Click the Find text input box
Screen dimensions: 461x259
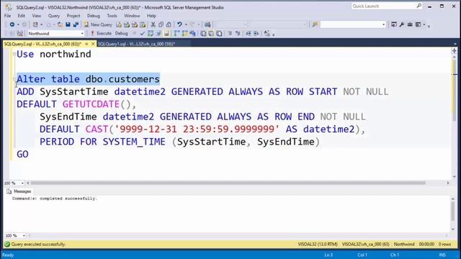point(350,24)
